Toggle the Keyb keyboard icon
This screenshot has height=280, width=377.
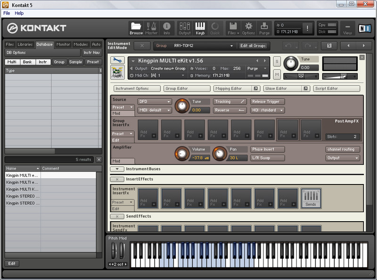tap(200, 28)
